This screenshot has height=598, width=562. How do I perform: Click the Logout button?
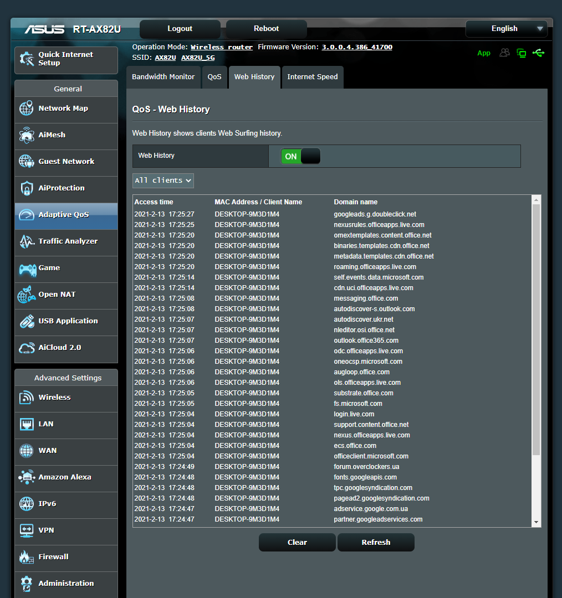pyautogui.click(x=180, y=29)
